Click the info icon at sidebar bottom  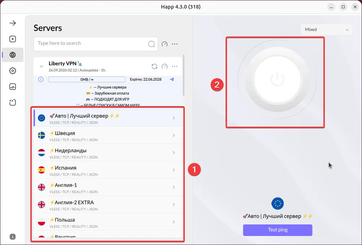(13, 237)
